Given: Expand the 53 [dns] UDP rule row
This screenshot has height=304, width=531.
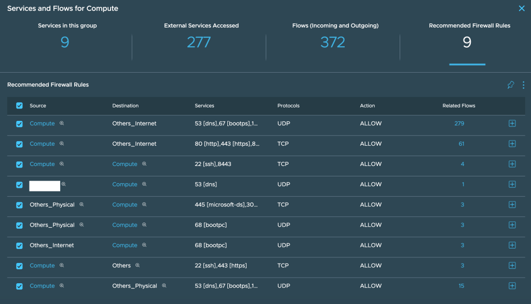Looking at the screenshot, I should pyautogui.click(x=512, y=184).
